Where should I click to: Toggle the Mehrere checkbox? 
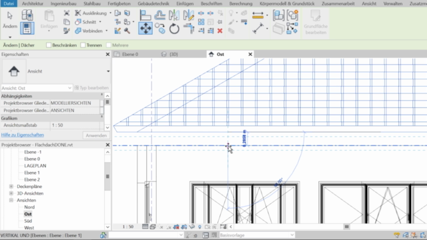[109, 45]
